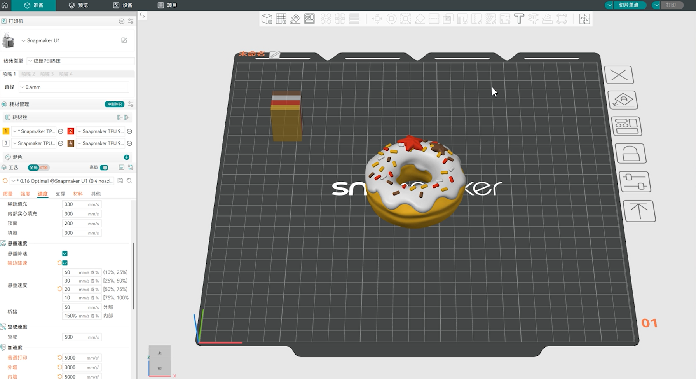696x379 pixels.
Task: Click the add color mix plus icon
Action: (x=127, y=157)
